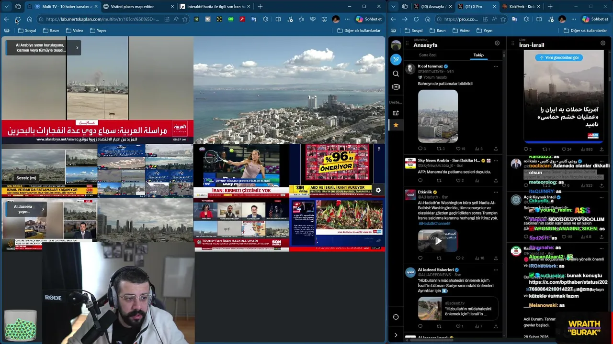
Task: Like the Al Jadeed Haberleri post
Action: [x=458, y=326]
